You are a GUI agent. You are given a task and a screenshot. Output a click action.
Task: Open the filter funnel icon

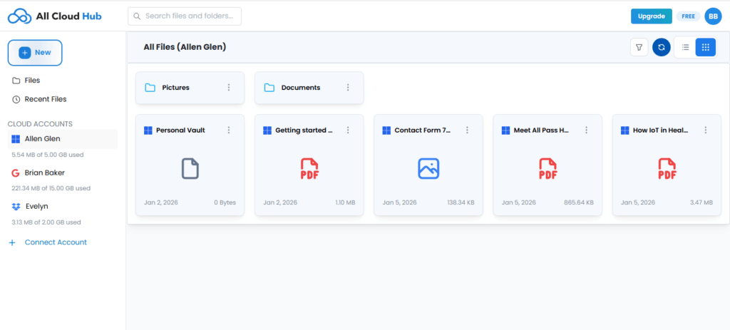click(639, 47)
